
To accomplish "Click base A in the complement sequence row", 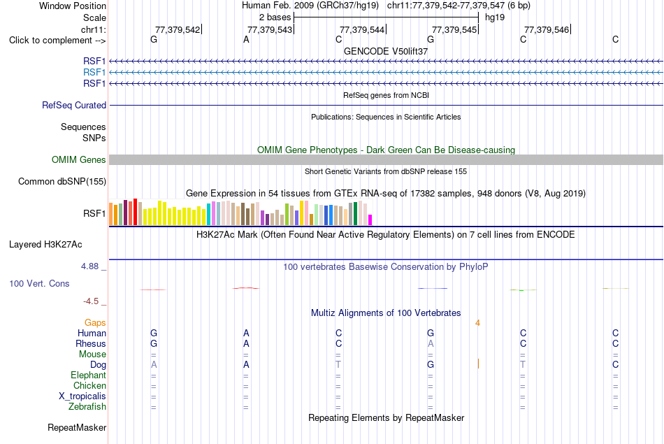I will pos(246,40).
